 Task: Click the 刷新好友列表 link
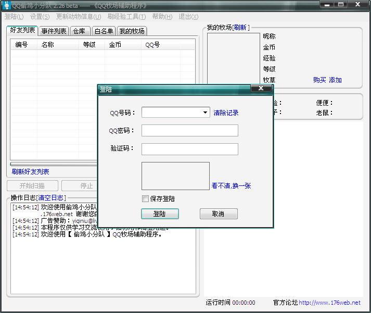pos(31,171)
